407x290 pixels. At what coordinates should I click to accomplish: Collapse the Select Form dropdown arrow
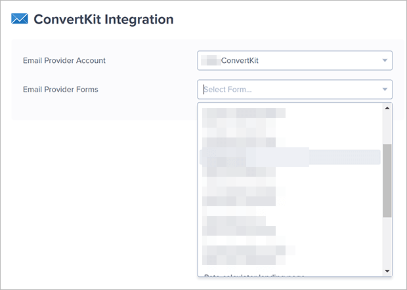tap(385, 90)
